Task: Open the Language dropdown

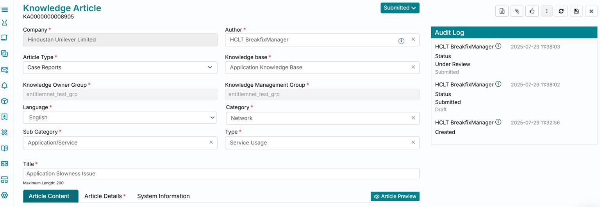Action: [x=120, y=118]
